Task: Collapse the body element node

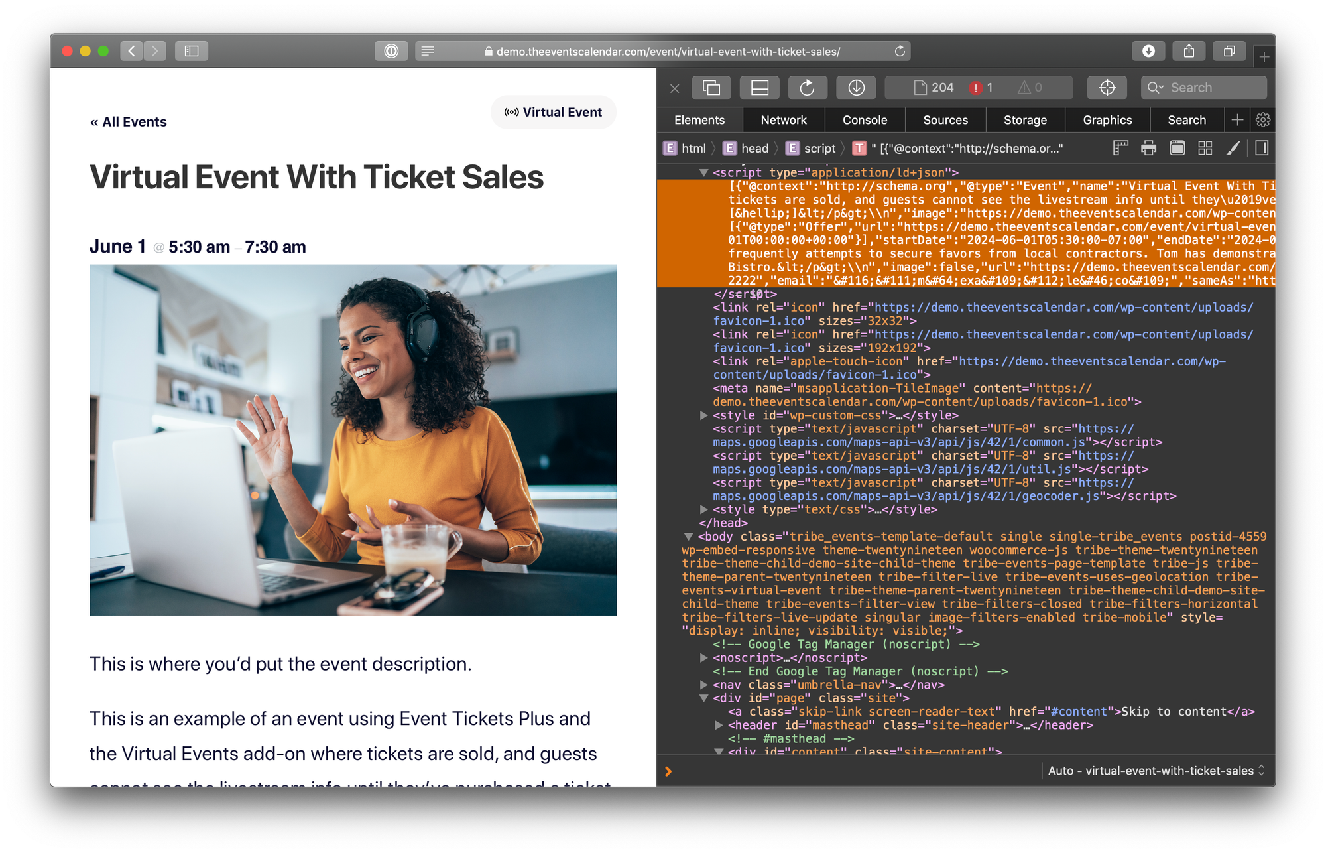Action: 690,536
